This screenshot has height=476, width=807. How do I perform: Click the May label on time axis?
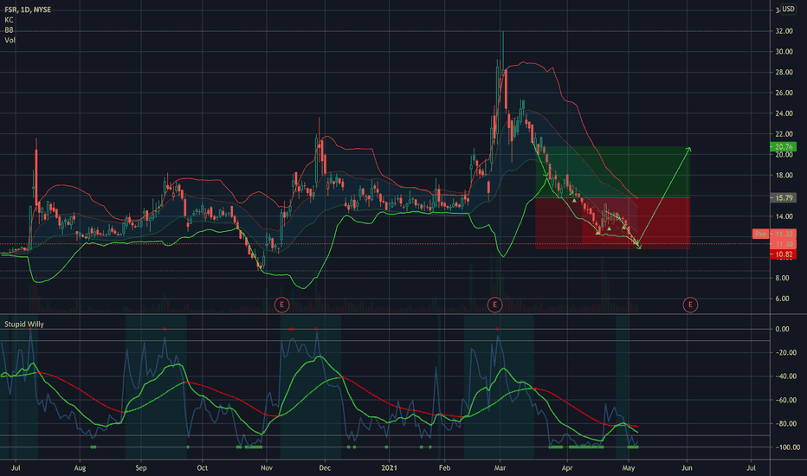[x=628, y=467]
